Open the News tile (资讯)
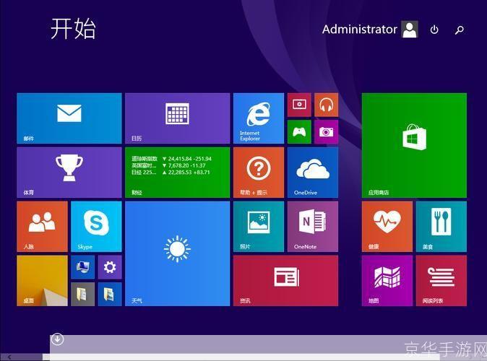This screenshot has height=361, width=487. click(285, 281)
